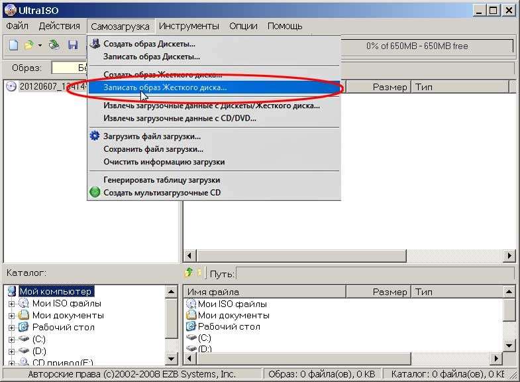
Task: Click the Save floppy disk toolbar icon
Action: pyautogui.click(x=73, y=45)
